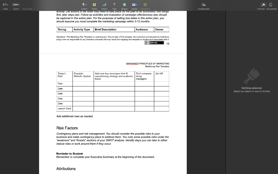Toggle the Document inspector panel
This screenshot has height=174, width=278.
pos(270,5)
